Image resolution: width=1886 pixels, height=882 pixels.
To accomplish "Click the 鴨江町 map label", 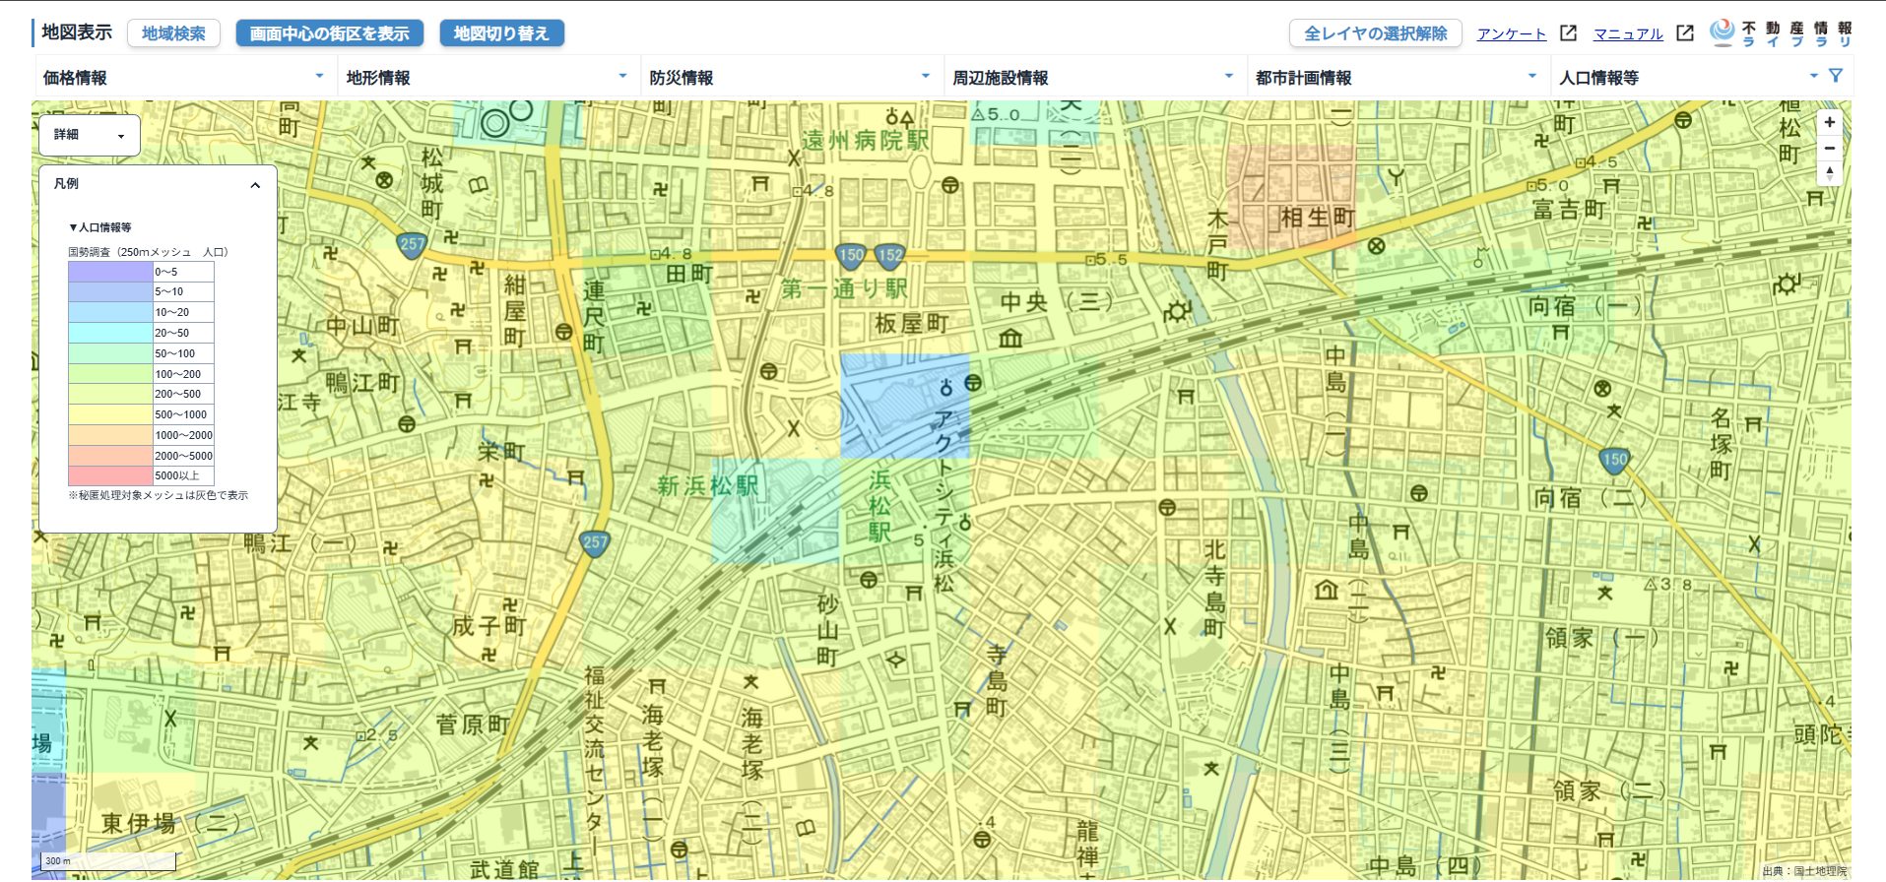I will pos(362,383).
